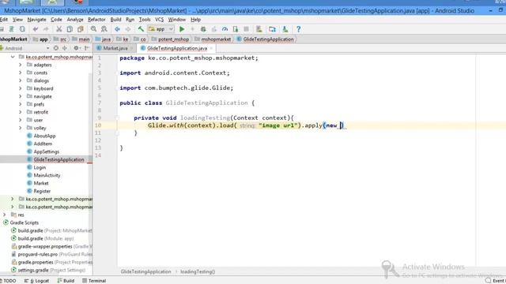506x284 pixels.
Task: Run app with green play icon
Action: [x=182, y=29]
